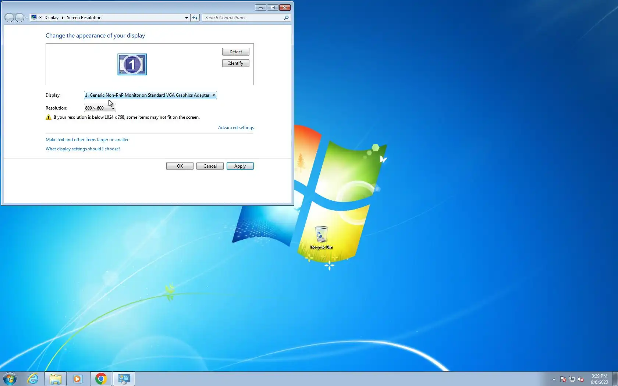Expand the breadcrumb chevron after Display
This screenshot has width=618, height=386.
tap(63, 18)
